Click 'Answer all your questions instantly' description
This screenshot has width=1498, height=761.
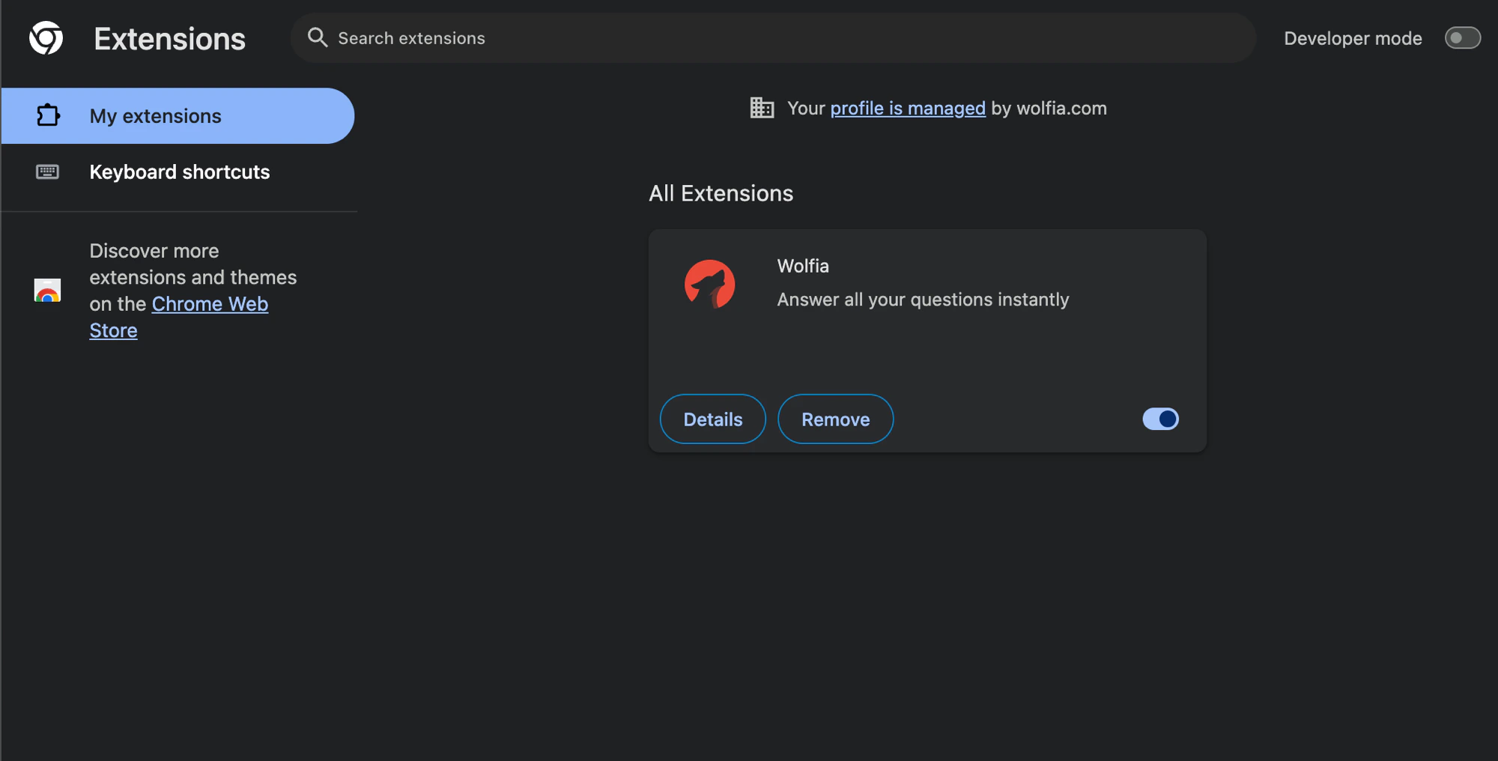pyautogui.click(x=923, y=300)
